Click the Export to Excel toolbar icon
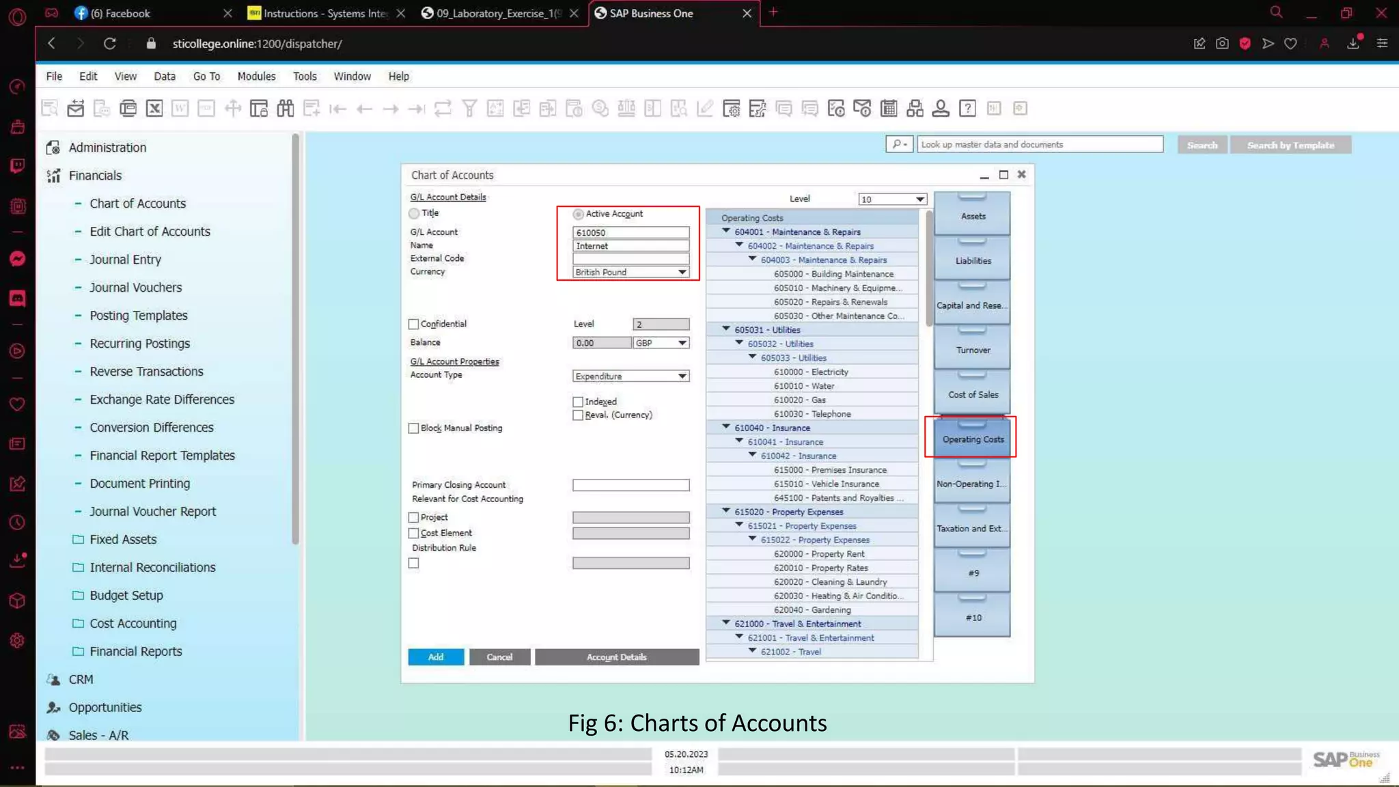 154,108
